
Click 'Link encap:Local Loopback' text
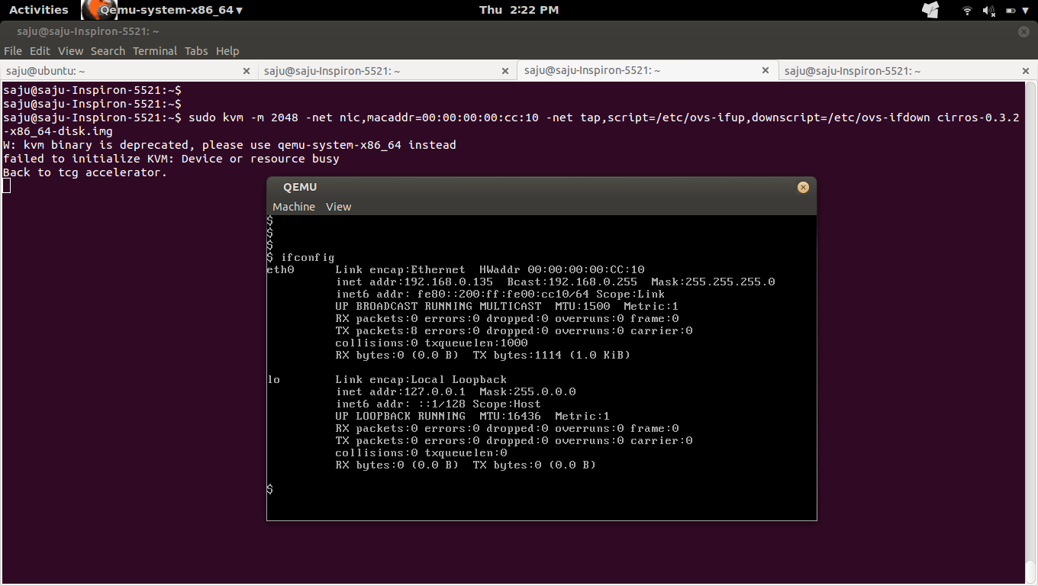click(421, 380)
